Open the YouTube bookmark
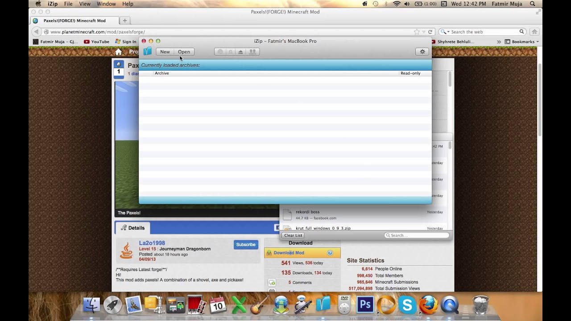The height and width of the screenshot is (321, 571). pos(96,41)
